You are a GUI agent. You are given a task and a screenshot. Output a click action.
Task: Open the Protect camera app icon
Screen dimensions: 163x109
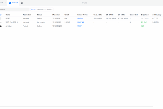22,3
